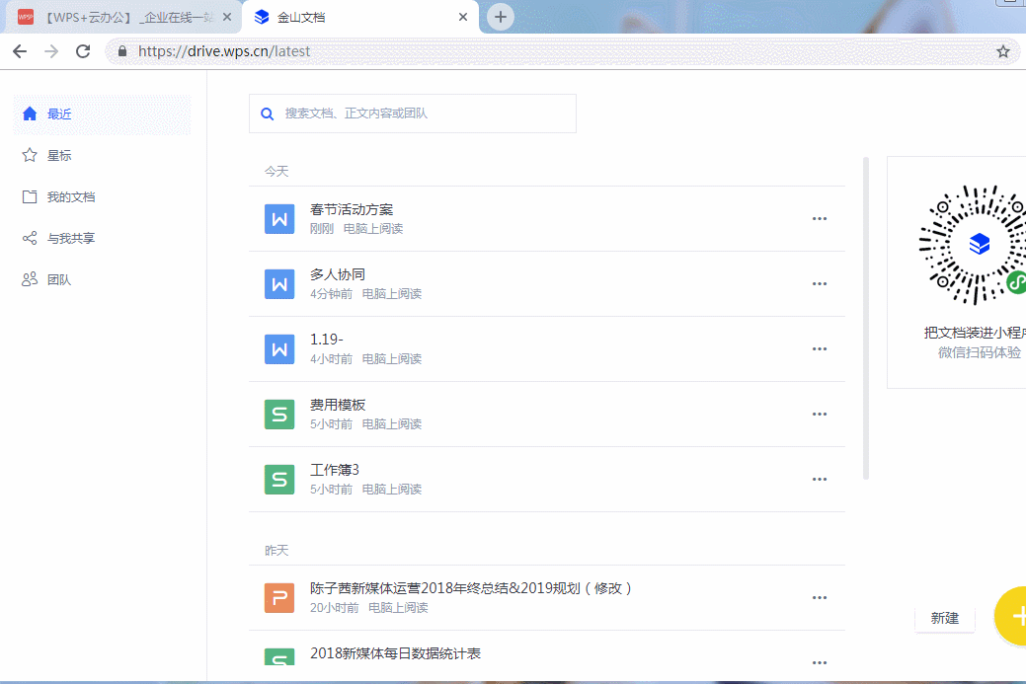Open 与我共享 share icon
Viewport: 1026px width, 684px height.
point(30,238)
